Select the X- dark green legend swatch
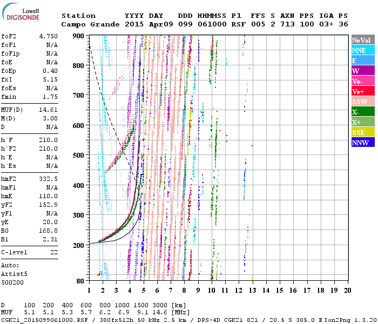The width and height of the screenshot is (378, 324). [363, 112]
